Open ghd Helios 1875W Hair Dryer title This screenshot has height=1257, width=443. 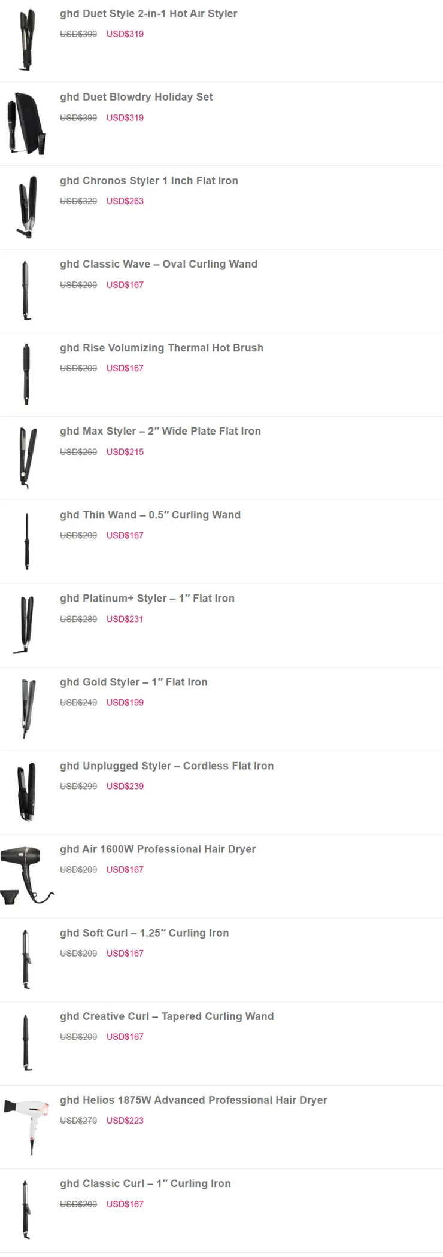pos(193,1100)
